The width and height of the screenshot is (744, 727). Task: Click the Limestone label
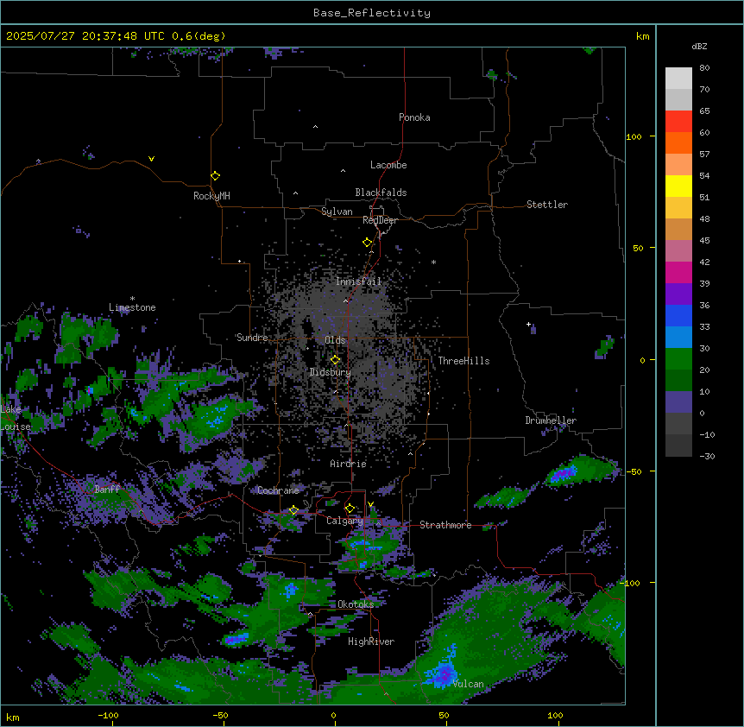[x=132, y=307]
